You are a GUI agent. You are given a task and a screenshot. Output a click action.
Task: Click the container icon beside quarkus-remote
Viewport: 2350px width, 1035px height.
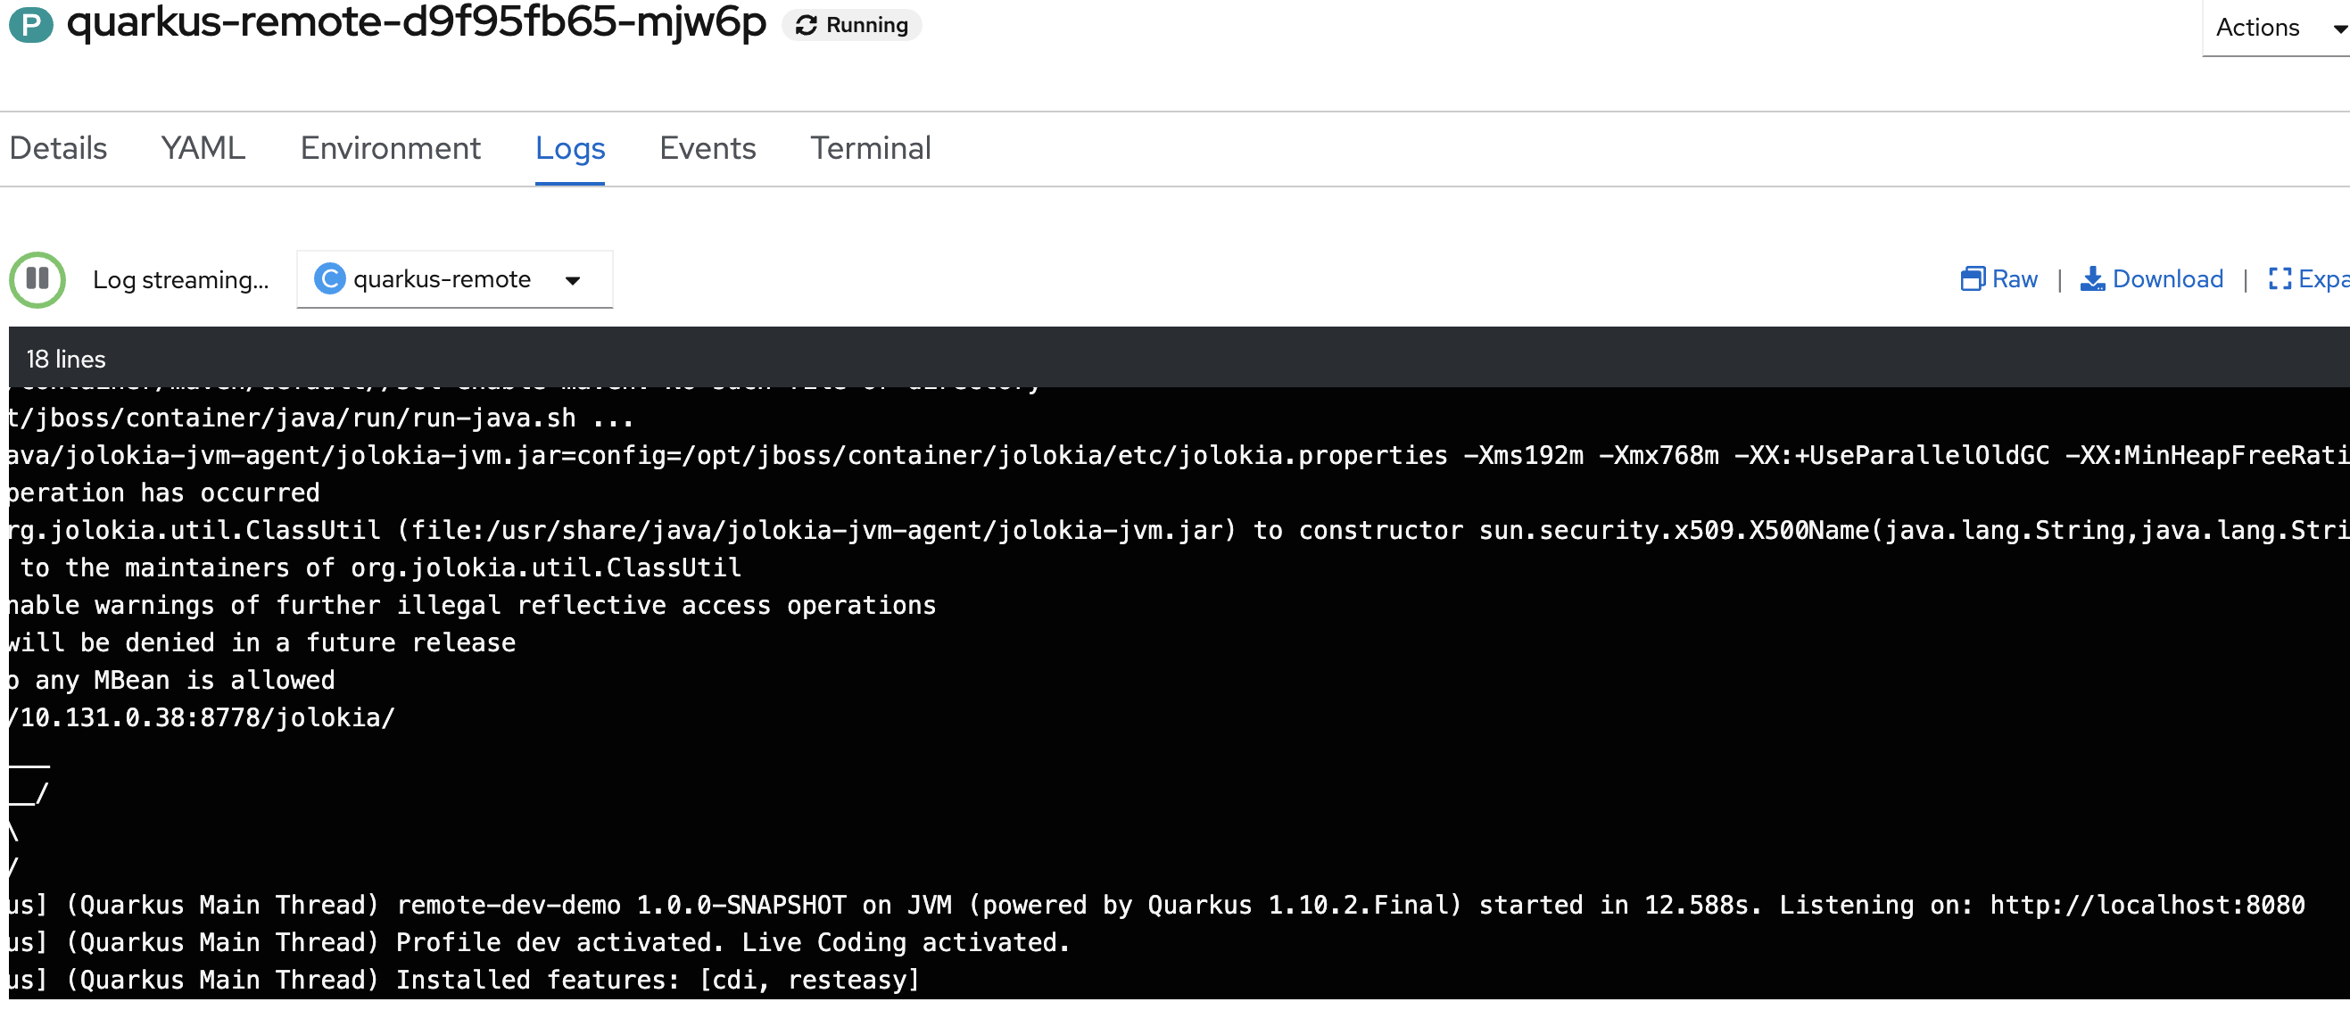[329, 278]
